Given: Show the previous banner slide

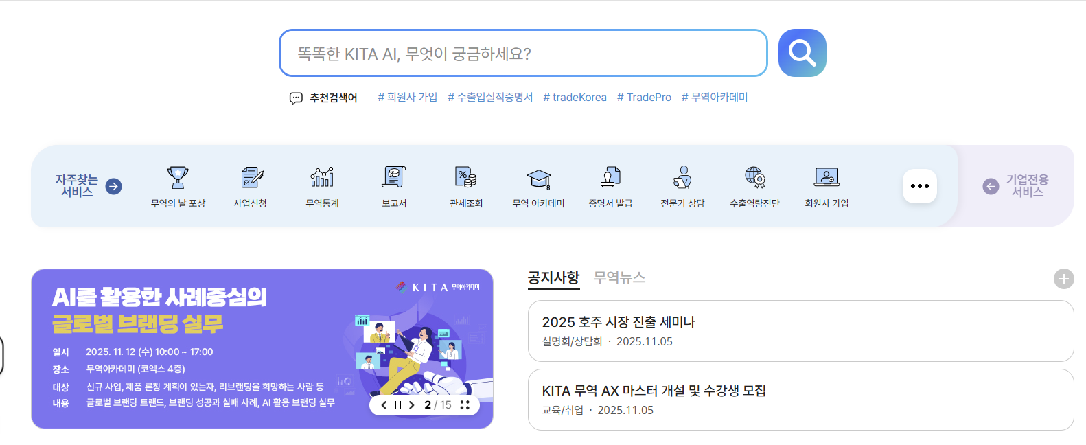Looking at the screenshot, I should tap(384, 405).
